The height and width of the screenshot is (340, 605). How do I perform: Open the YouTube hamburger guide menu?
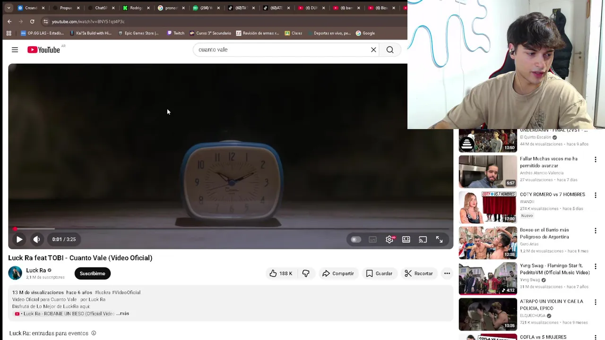(15, 50)
